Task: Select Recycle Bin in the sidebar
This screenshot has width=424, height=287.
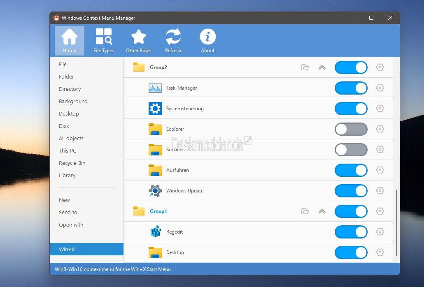Action: tap(87, 163)
